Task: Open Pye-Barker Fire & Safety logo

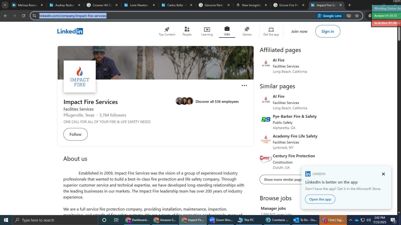Action: pos(266,119)
